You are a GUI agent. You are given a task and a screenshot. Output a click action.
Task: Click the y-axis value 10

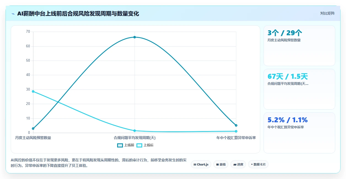[28, 118]
